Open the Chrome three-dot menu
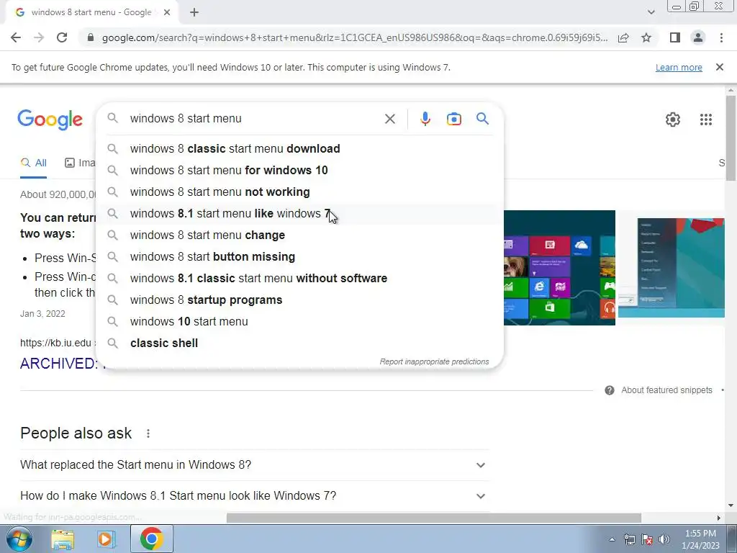Image resolution: width=737 pixels, height=553 pixels. point(721,37)
